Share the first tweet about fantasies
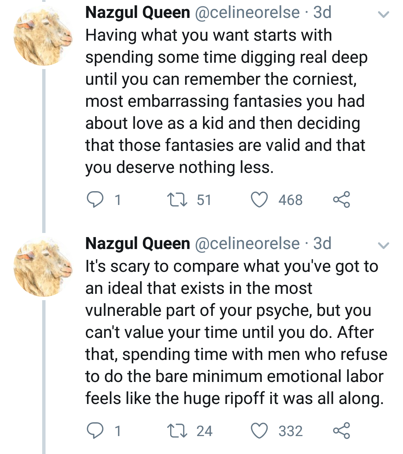The width and height of the screenshot is (403, 454). point(341,200)
